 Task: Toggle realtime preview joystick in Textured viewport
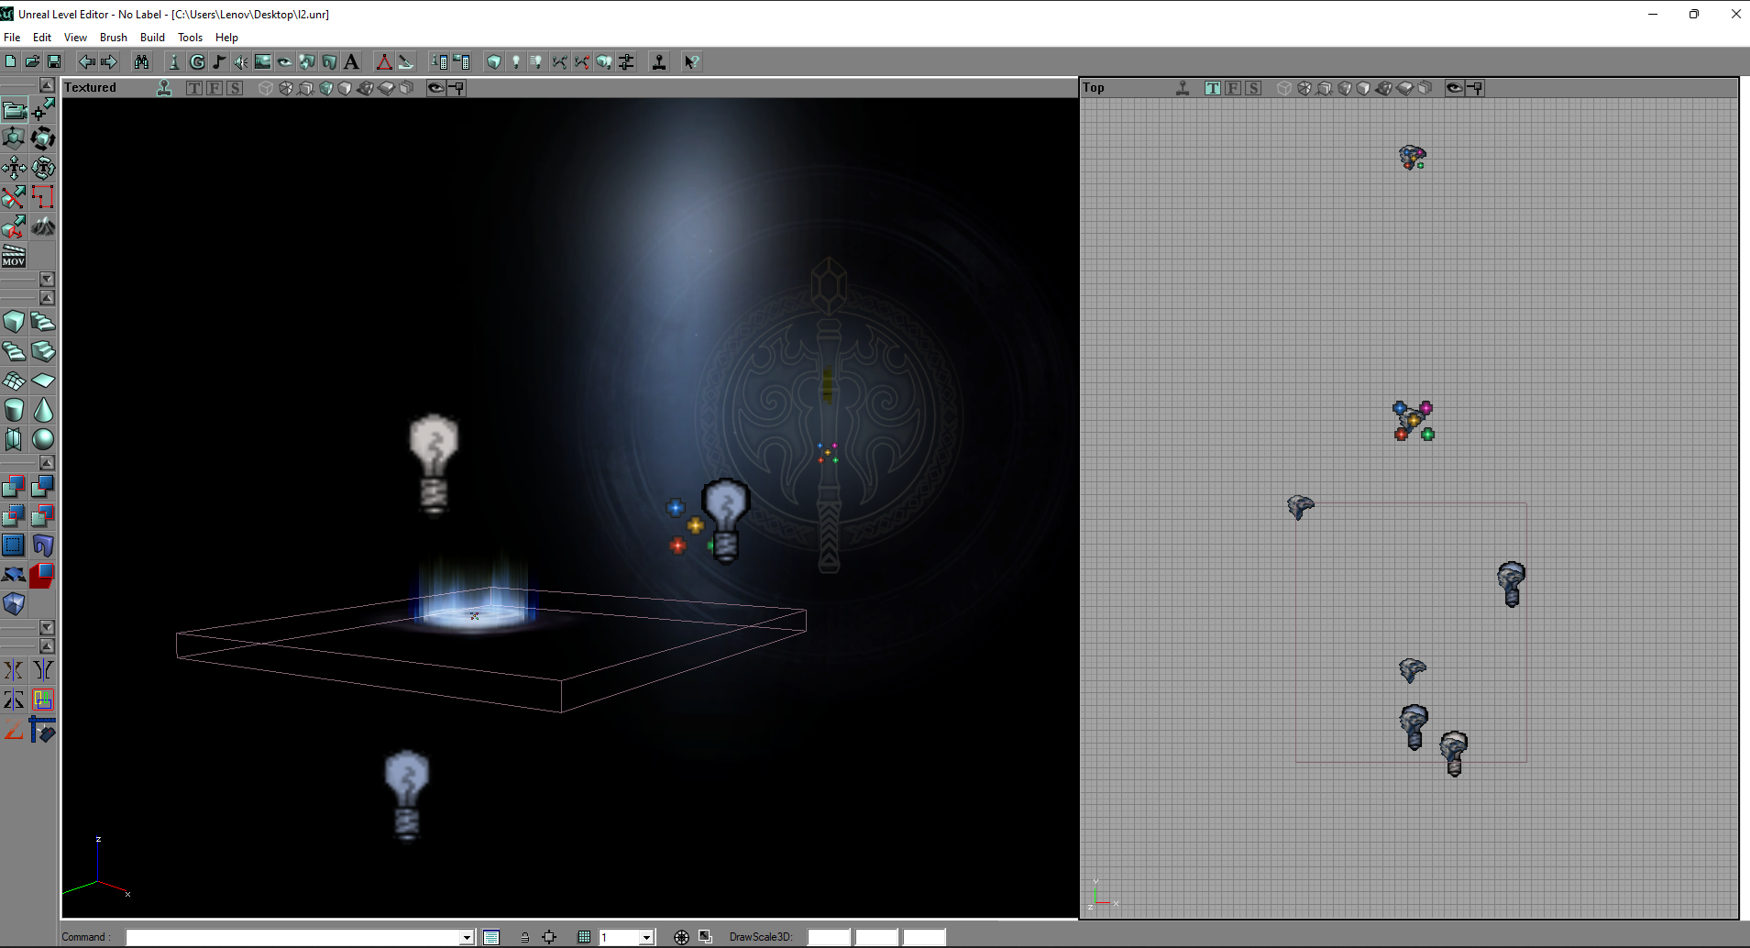164,88
